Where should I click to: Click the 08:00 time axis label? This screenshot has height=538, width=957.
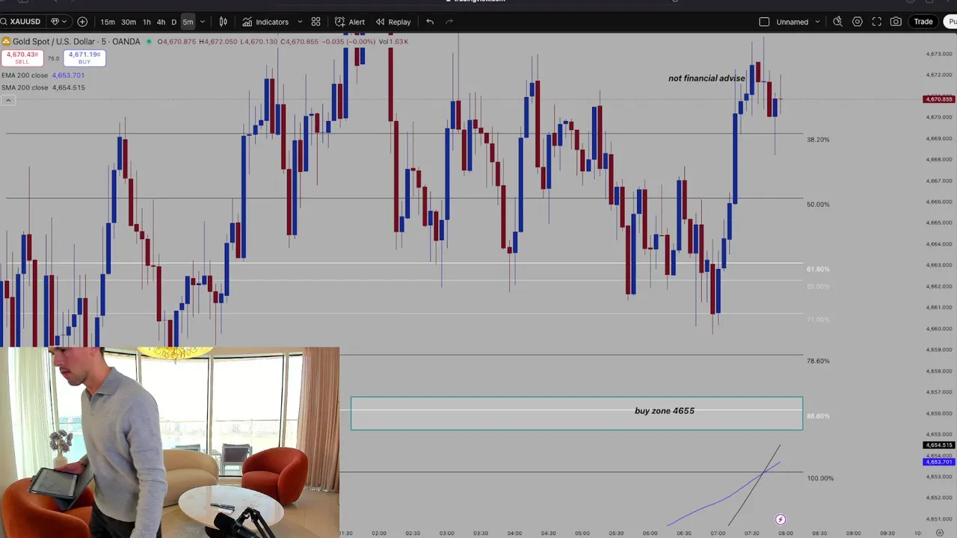click(x=786, y=534)
